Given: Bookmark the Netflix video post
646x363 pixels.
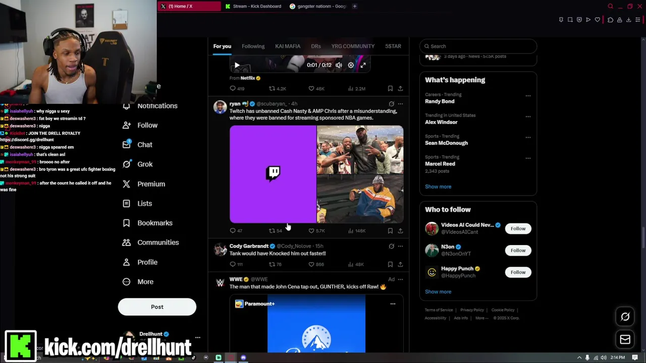Looking at the screenshot, I should pyautogui.click(x=390, y=88).
